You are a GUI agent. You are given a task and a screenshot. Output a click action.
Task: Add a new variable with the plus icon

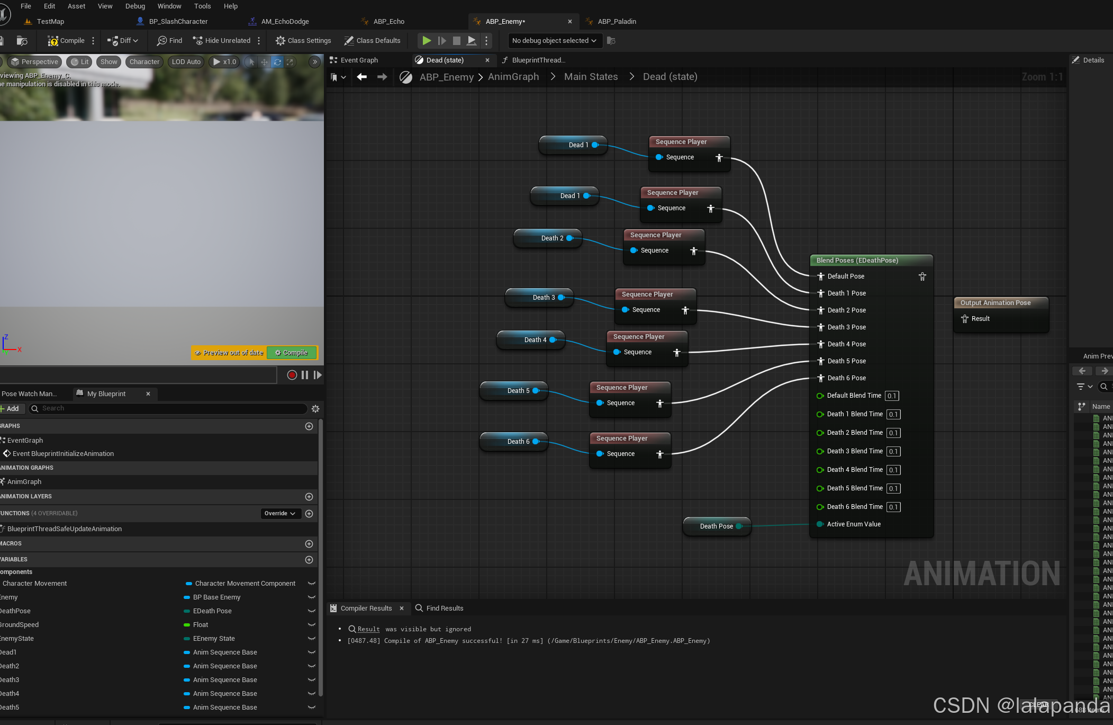[309, 560]
